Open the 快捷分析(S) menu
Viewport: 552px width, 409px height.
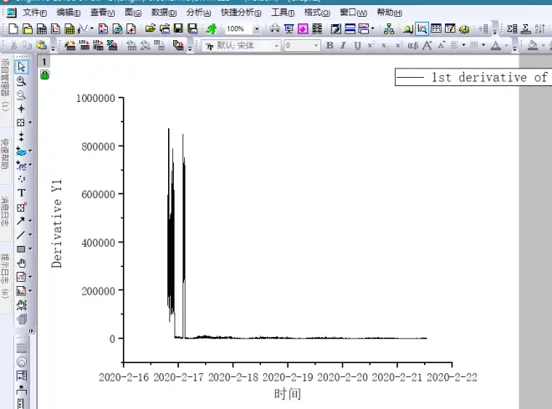pyautogui.click(x=241, y=13)
